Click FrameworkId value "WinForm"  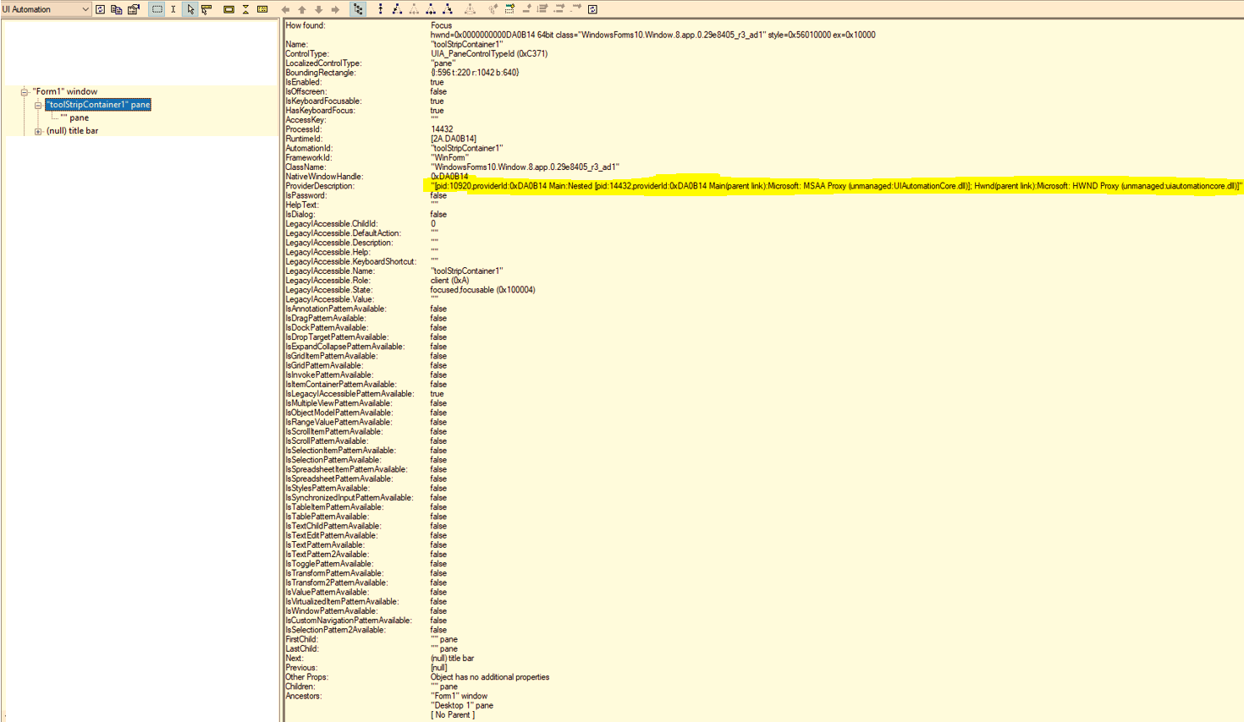pyautogui.click(x=449, y=157)
